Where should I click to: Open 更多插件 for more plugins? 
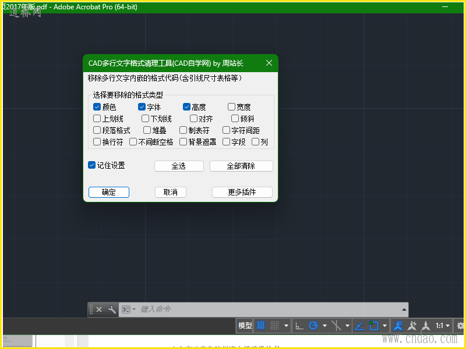242,192
